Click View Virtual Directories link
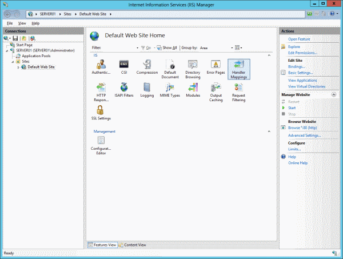Screen dimensions: 343x259 [x=306, y=86]
